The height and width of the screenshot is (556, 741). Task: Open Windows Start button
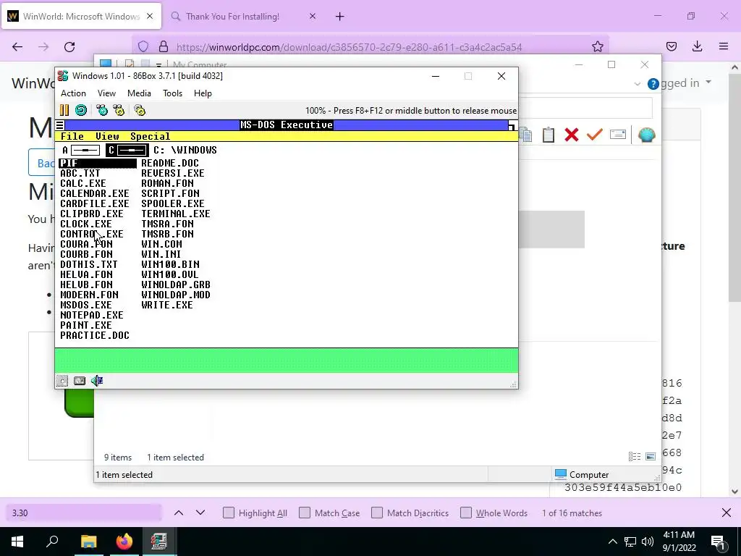(17, 542)
